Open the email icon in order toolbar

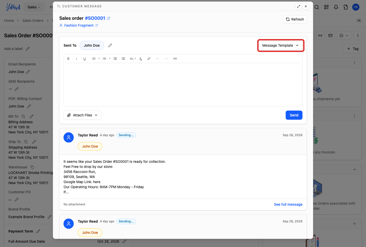coord(330,36)
